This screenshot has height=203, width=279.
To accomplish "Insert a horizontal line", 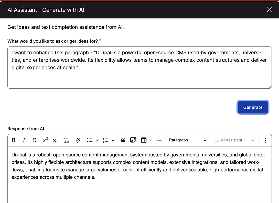I will pyautogui.click(x=159, y=140).
